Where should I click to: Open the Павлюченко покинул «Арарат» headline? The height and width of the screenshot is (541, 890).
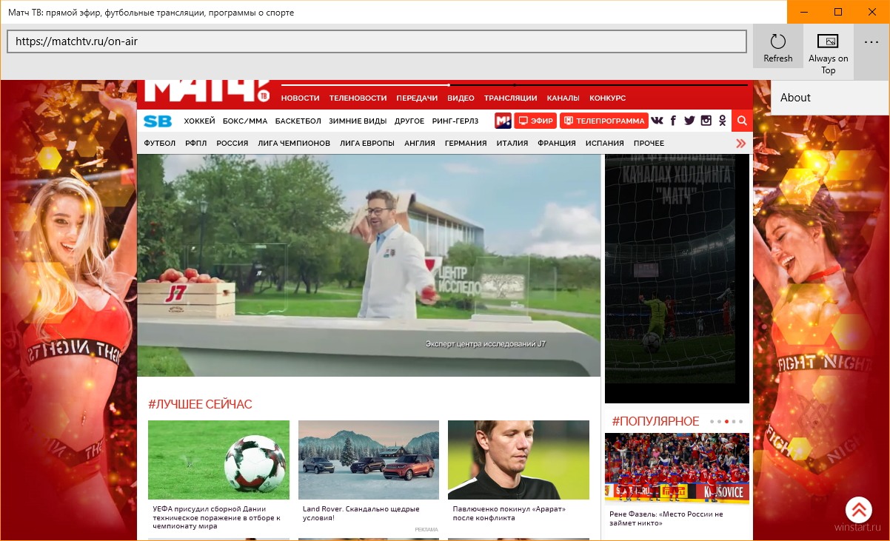(509, 514)
